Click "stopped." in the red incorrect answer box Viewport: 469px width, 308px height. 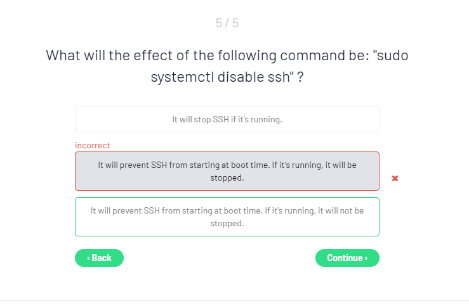tap(227, 178)
